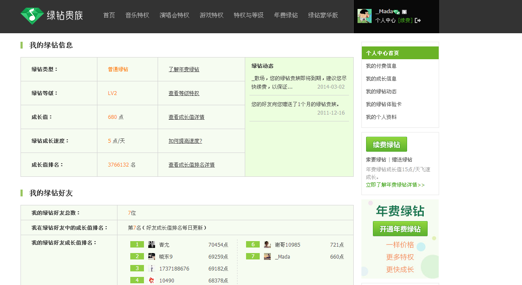Click rank badge 7 in the friend ranking
The image size is (522, 285).
pyautogui.click(x=253, y=256)
